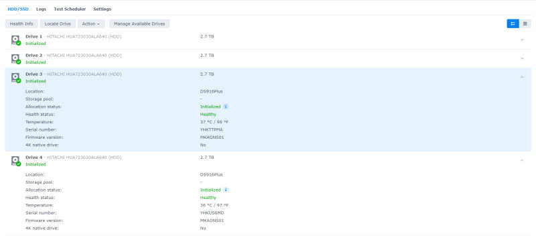Click serial number YHKTTPMA
The width and height of the screenshot is (536, 250).
coord(212,129)
